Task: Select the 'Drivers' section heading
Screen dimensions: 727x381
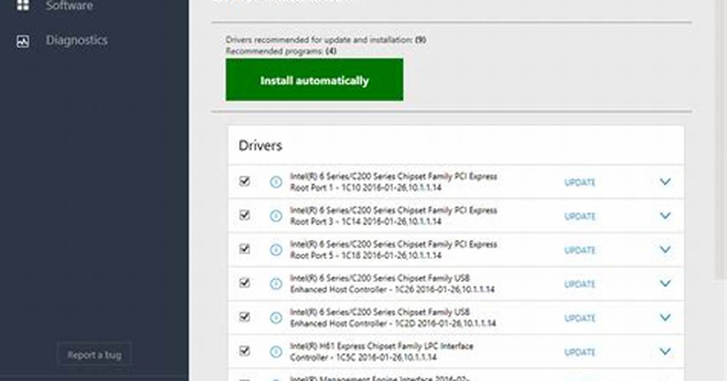Action: [x=260, y=146]
